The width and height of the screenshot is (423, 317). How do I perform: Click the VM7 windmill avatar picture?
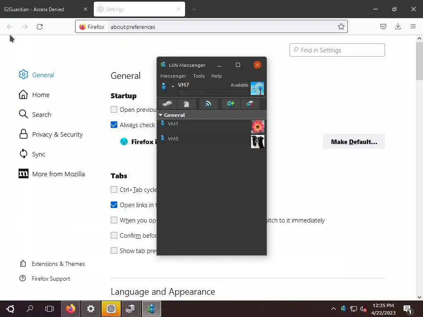point(257,88)
